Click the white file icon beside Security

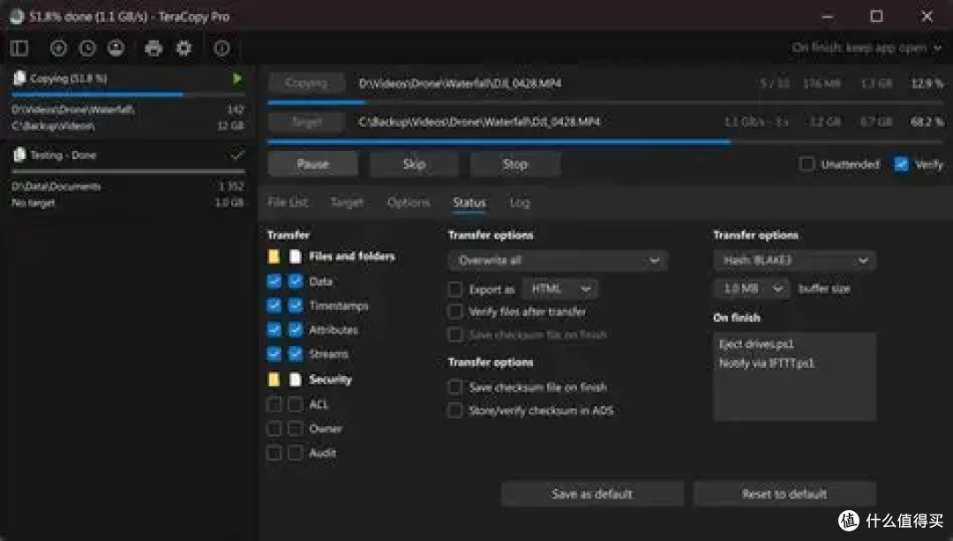pos(296,379)
